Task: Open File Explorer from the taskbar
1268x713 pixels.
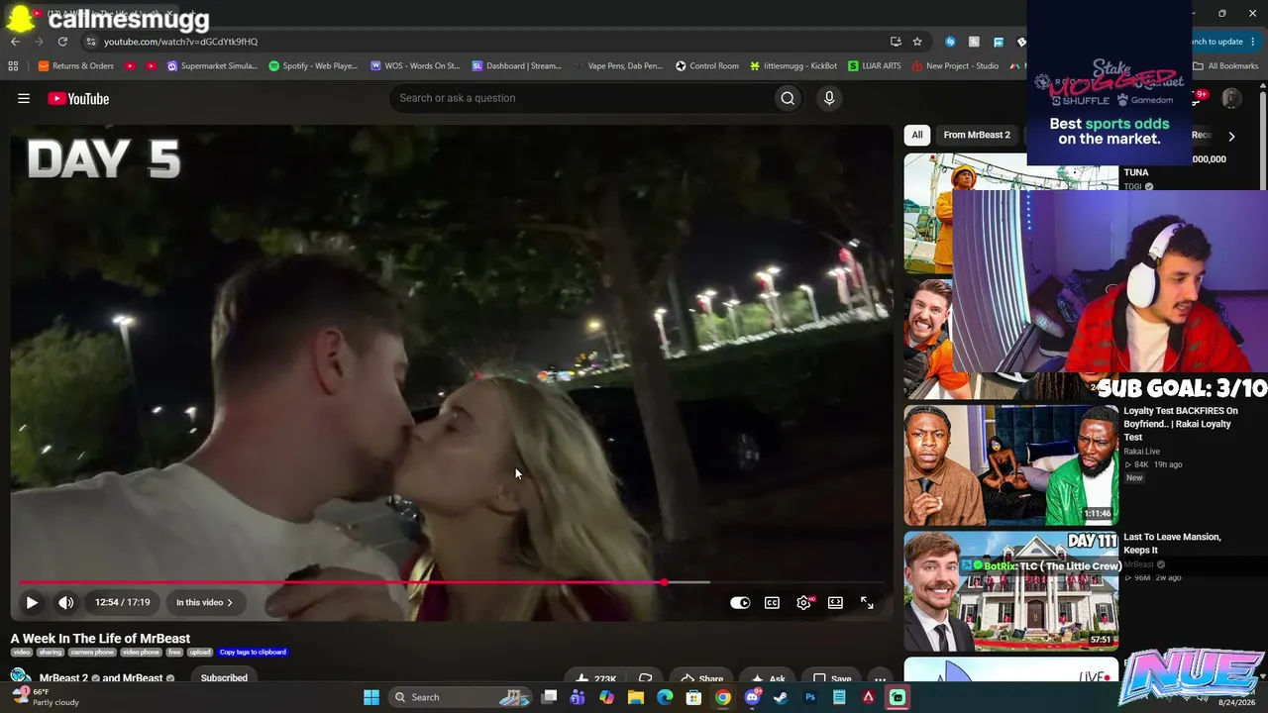Action: coord(636,697)
